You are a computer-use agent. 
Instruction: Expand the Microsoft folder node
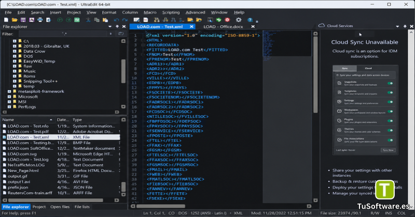pos(9,97)
